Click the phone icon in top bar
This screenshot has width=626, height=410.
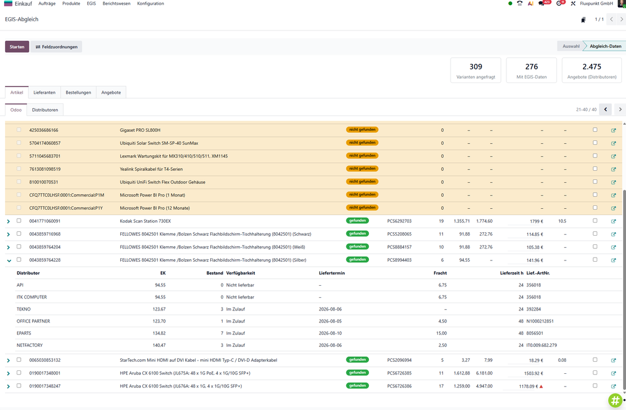point(520,3)
